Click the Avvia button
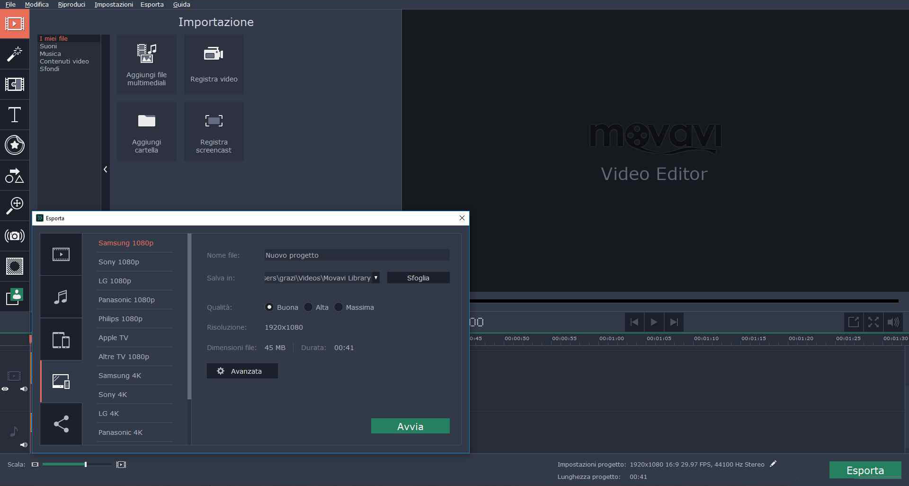 tap(410, 426)
